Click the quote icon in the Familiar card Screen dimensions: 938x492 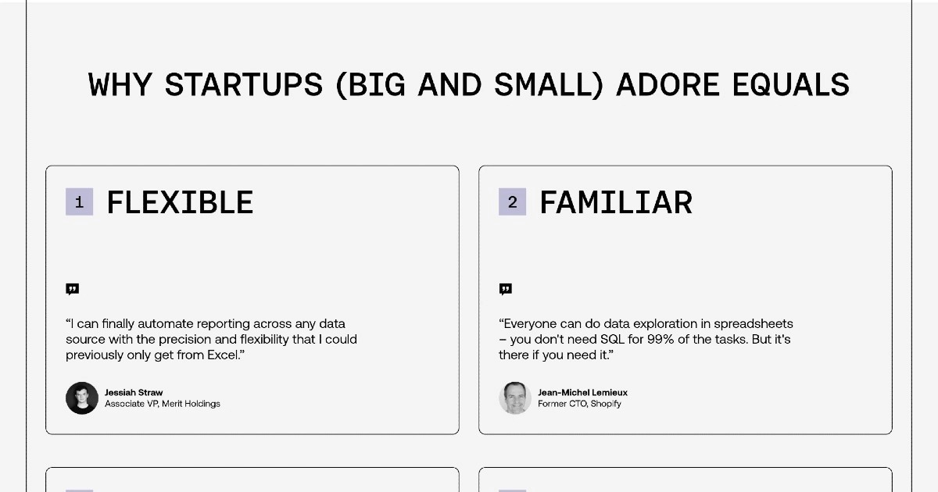[506, 289]
